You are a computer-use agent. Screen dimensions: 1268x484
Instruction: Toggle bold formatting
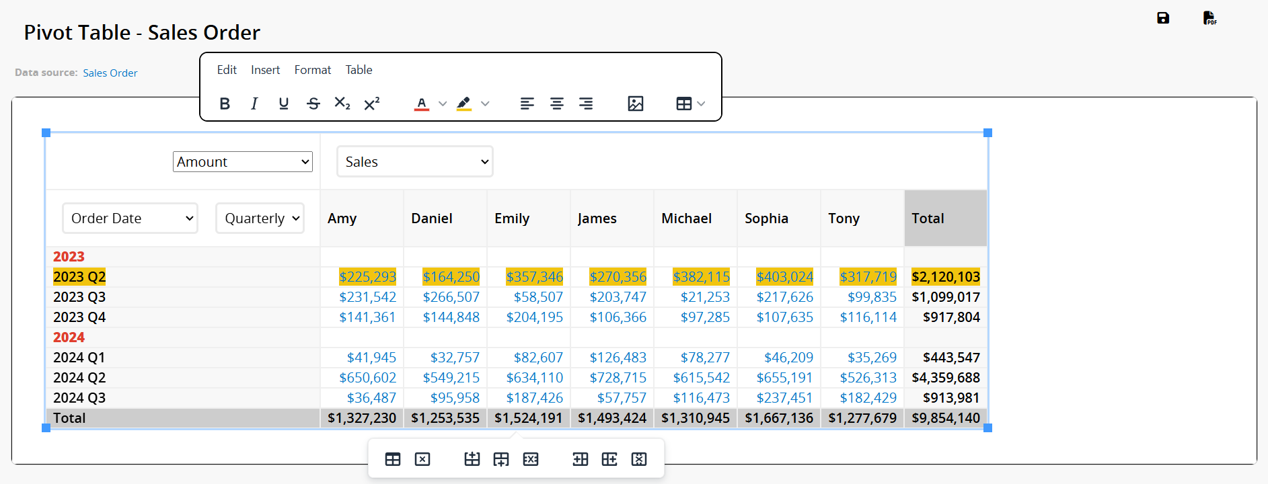coord(225,104)
